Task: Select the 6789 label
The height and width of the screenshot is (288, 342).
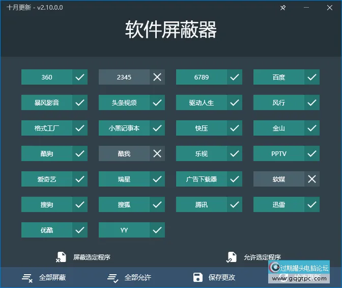Action: [202, 77]
